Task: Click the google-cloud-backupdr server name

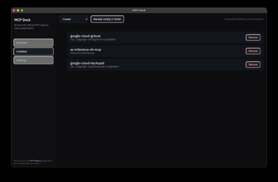Action: click(x=87, y=63)
